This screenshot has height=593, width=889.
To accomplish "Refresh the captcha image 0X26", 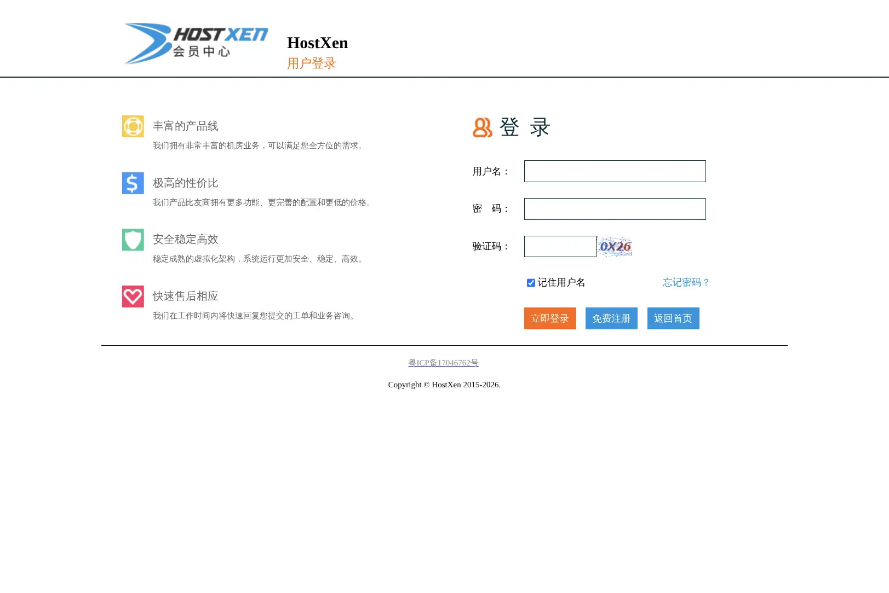I will pyautogui.click(x=615, y=247).
